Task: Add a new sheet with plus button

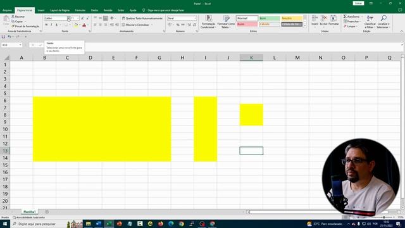Action: pos(47,212)
